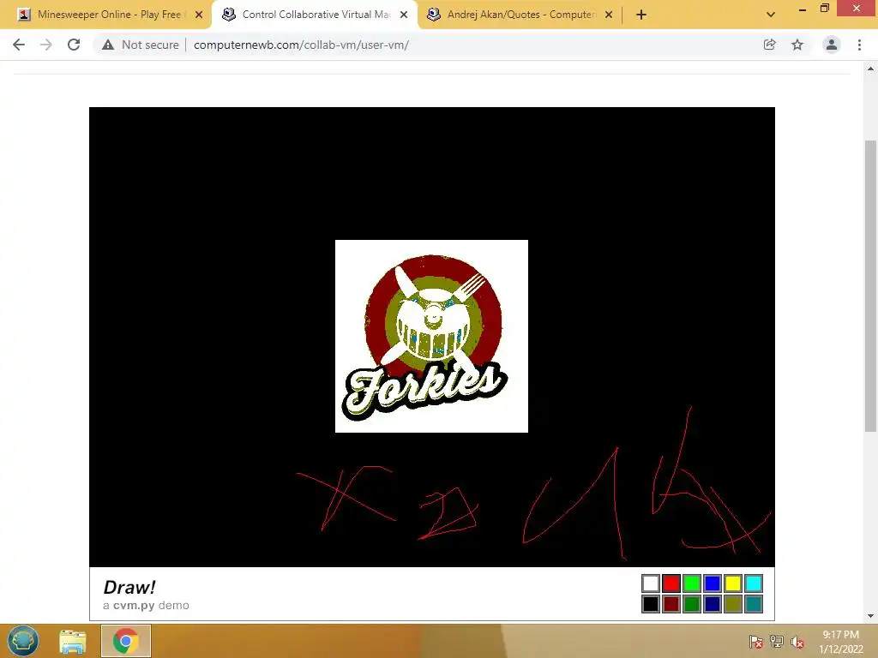Pick the bright red color swatch
This screenshot has height=658, width=878.
[x=671, y=583]
